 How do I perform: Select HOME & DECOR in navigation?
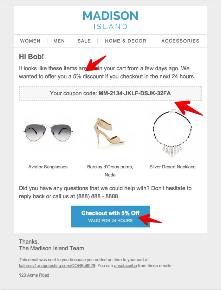pyautogui.click(x=125, y=41)
